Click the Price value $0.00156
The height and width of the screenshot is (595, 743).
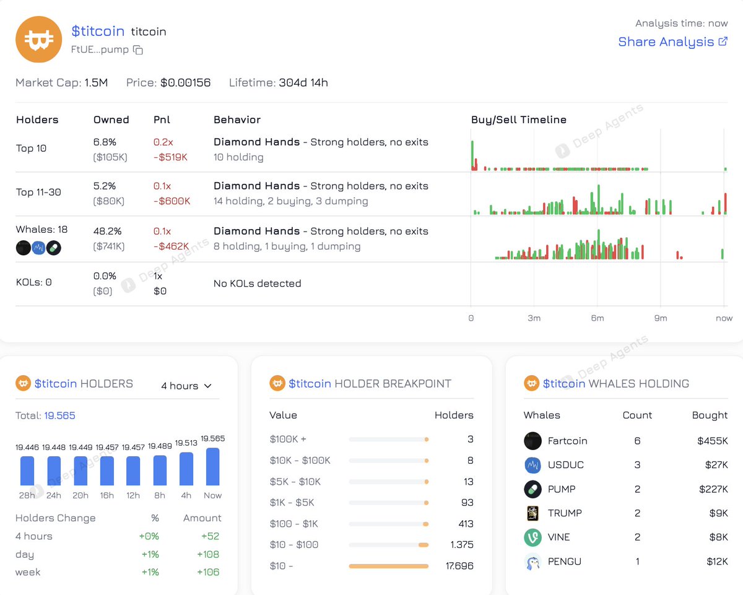(185, 82)
